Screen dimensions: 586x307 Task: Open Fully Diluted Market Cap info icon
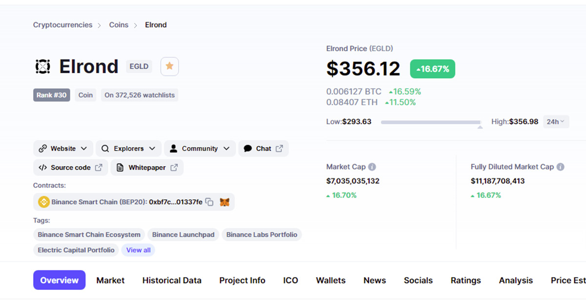(561, 167)
